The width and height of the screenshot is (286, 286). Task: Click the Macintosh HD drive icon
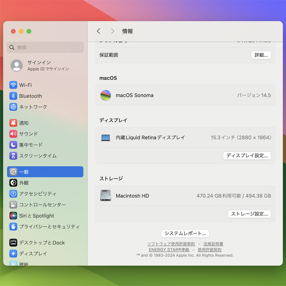click(x=106, y=195)
